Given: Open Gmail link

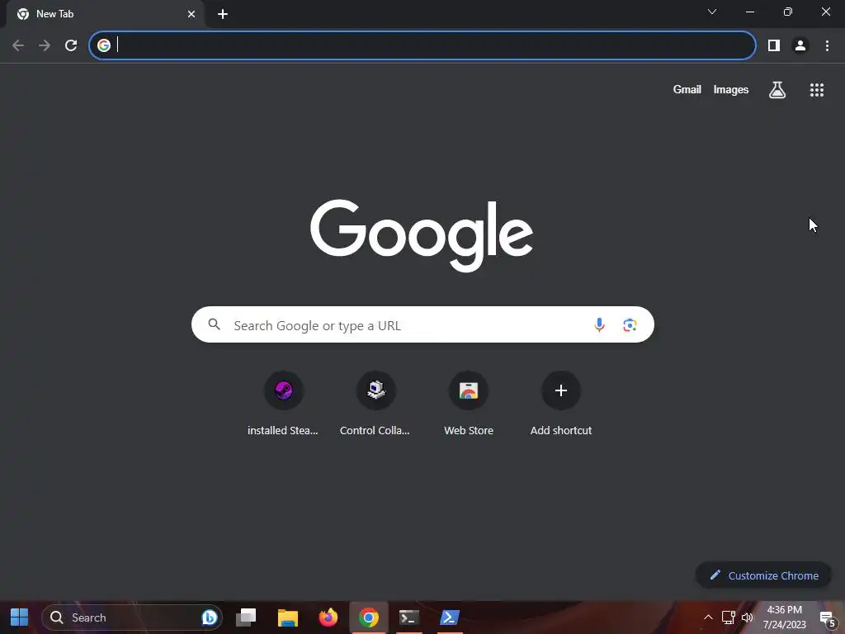Looking at the screenshot, I should [x=687, y=89].
